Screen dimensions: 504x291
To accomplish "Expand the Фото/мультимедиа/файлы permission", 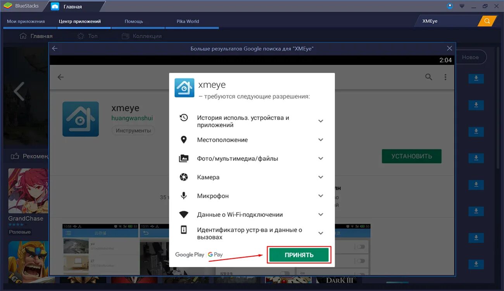I will tap(321, 158).
